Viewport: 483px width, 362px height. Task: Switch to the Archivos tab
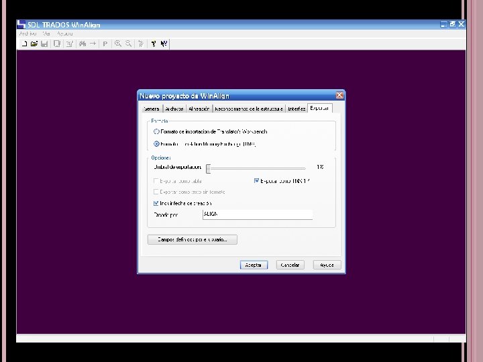pos(174,109)
